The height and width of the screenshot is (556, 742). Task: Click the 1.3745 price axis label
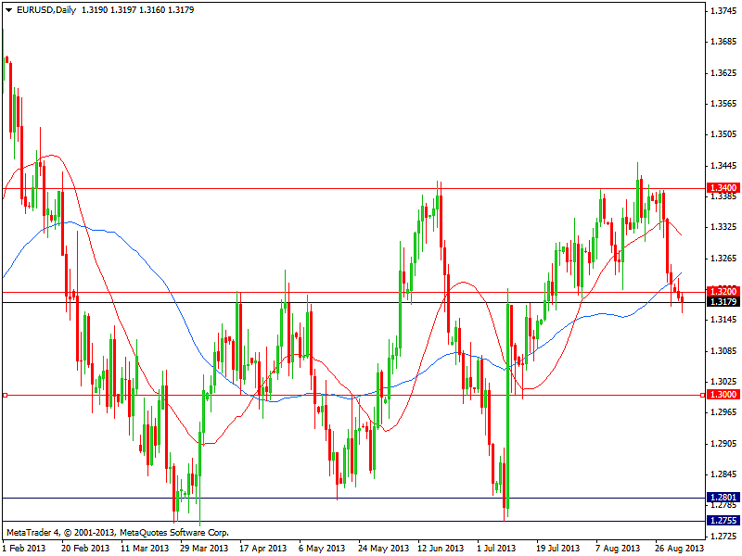click(x=723, y=11)
